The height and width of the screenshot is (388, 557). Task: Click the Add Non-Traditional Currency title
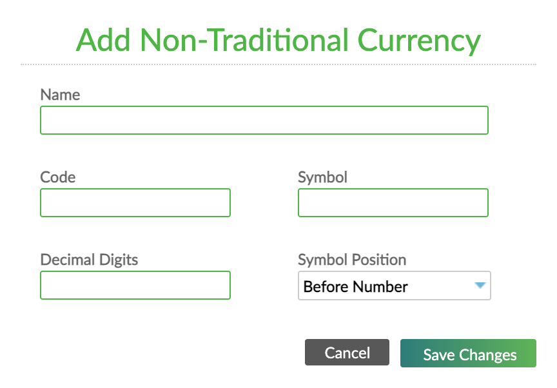[x=278, y=40]
